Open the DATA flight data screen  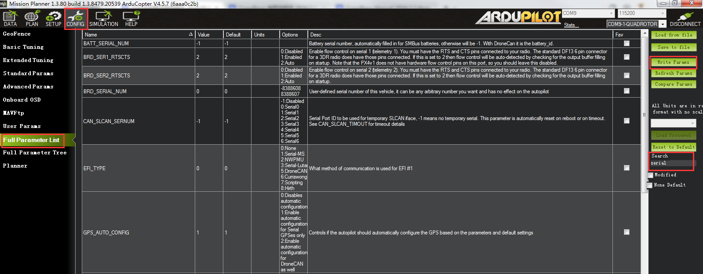10,18
